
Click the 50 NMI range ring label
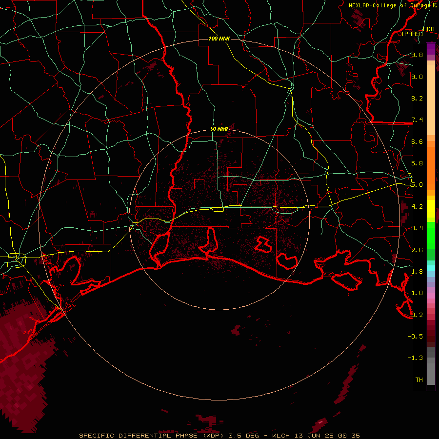219,129
